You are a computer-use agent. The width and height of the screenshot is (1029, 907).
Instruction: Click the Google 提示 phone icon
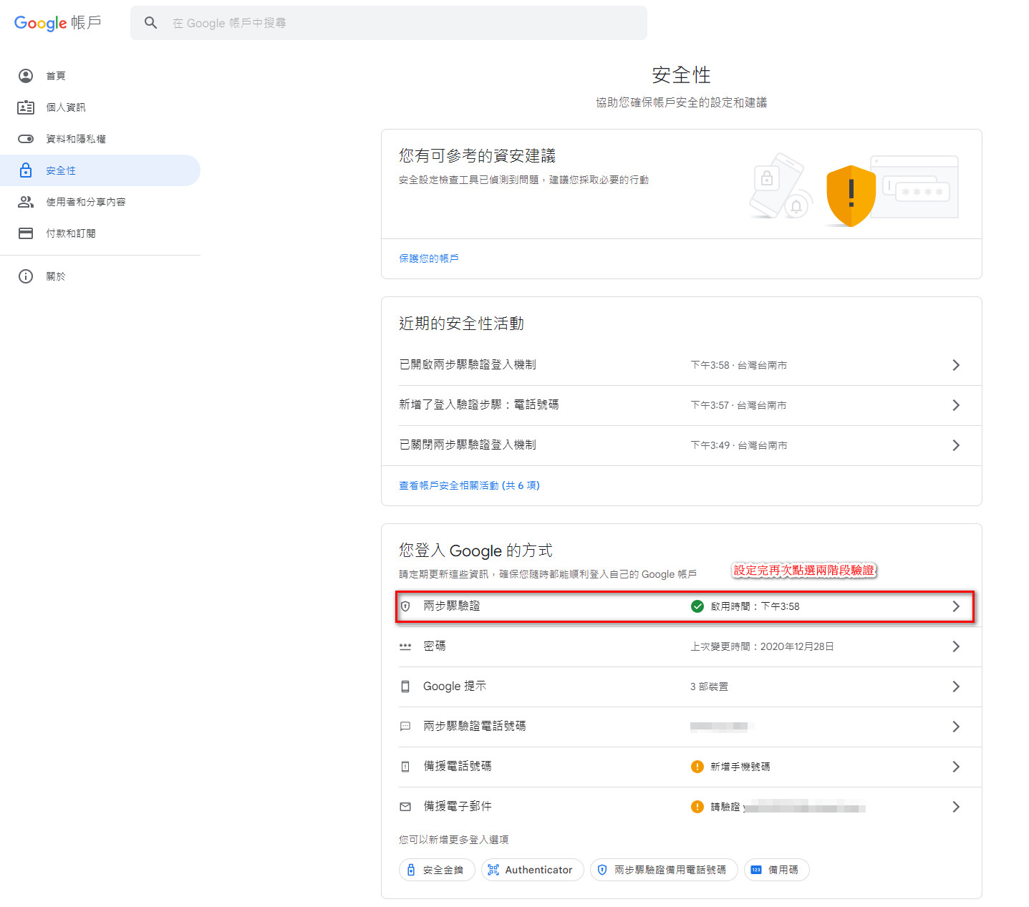click(405, 687)
